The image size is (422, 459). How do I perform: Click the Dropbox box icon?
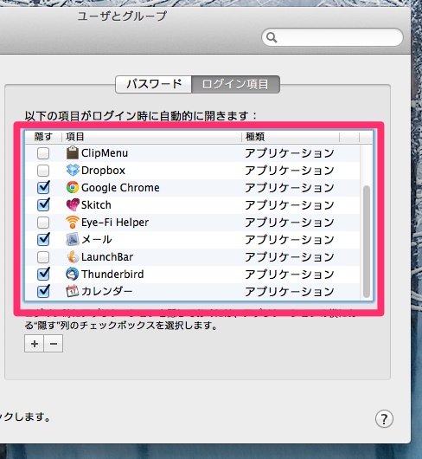[x=73, y=170]
